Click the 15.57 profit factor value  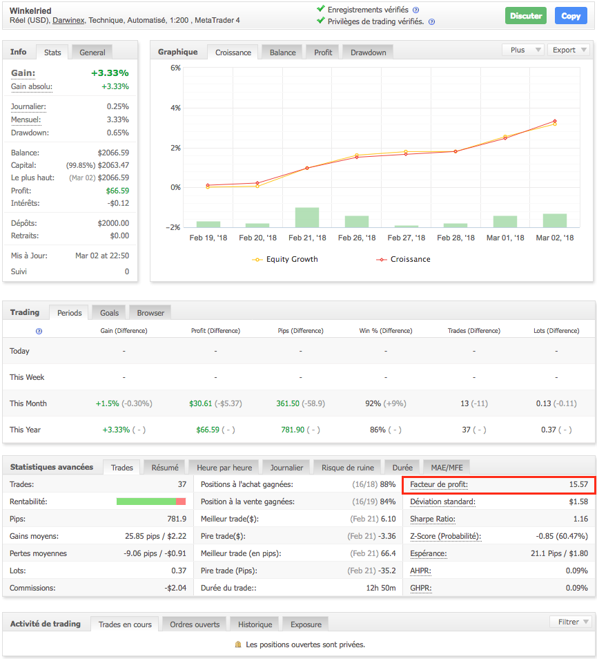pyautogui.click(x=578, y=484)
